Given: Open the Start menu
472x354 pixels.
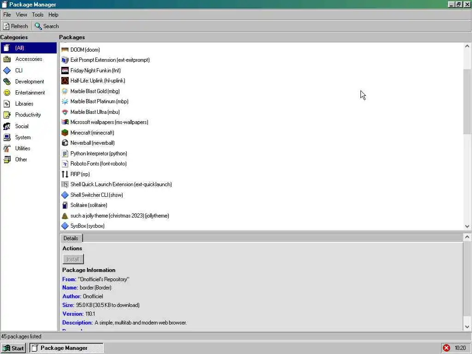Looking at the screenshot, I should [x=13, y=348].
